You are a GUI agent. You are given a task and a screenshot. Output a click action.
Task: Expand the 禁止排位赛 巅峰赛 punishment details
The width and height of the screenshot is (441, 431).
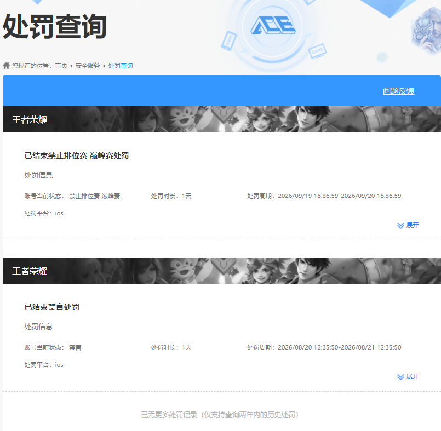click(408, 225)
